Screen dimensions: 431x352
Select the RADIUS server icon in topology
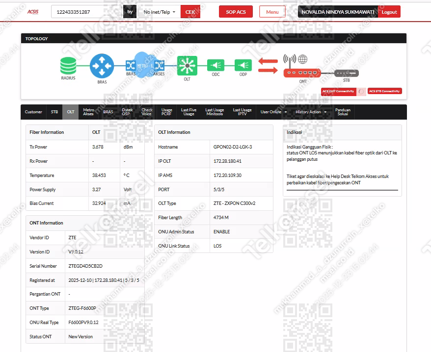68,66
